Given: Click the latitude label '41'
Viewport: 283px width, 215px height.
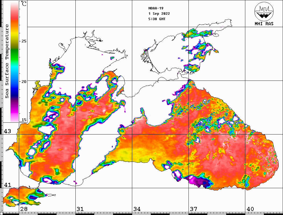Looking at the screenshot, I should click(8, 185).
